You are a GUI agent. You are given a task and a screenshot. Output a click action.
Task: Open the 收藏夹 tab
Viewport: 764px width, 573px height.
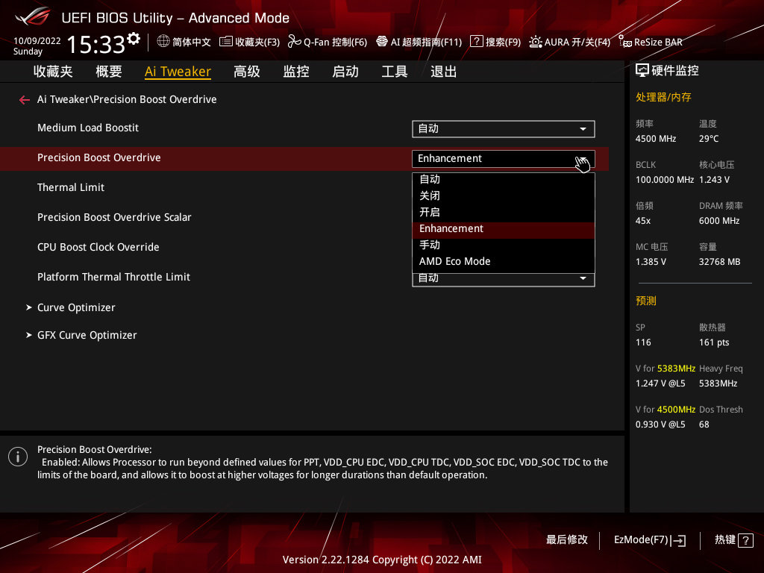pos(53,72)
